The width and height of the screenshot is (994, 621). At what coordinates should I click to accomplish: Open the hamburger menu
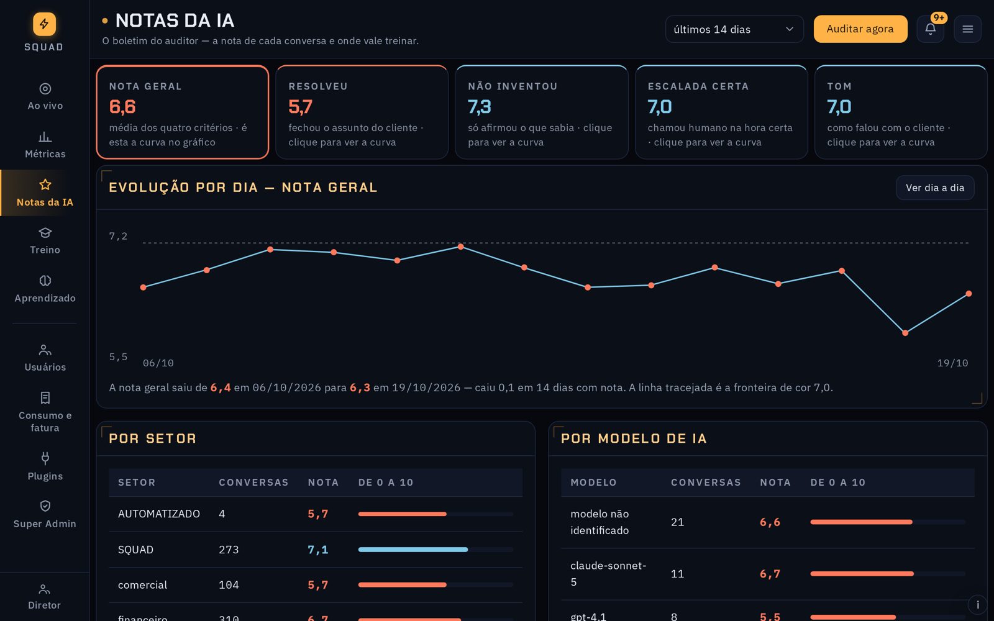[x=967, y=29]
